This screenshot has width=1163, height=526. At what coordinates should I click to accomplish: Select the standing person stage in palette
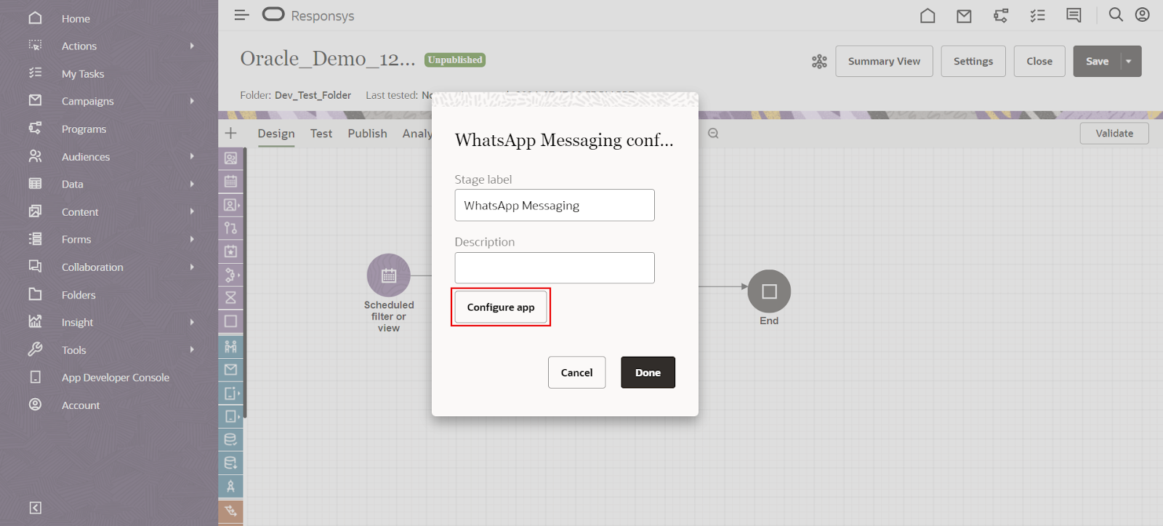[x=230, y=486]
